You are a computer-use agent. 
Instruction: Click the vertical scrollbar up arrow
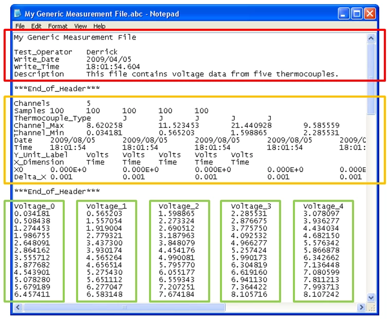pos(372,38)
